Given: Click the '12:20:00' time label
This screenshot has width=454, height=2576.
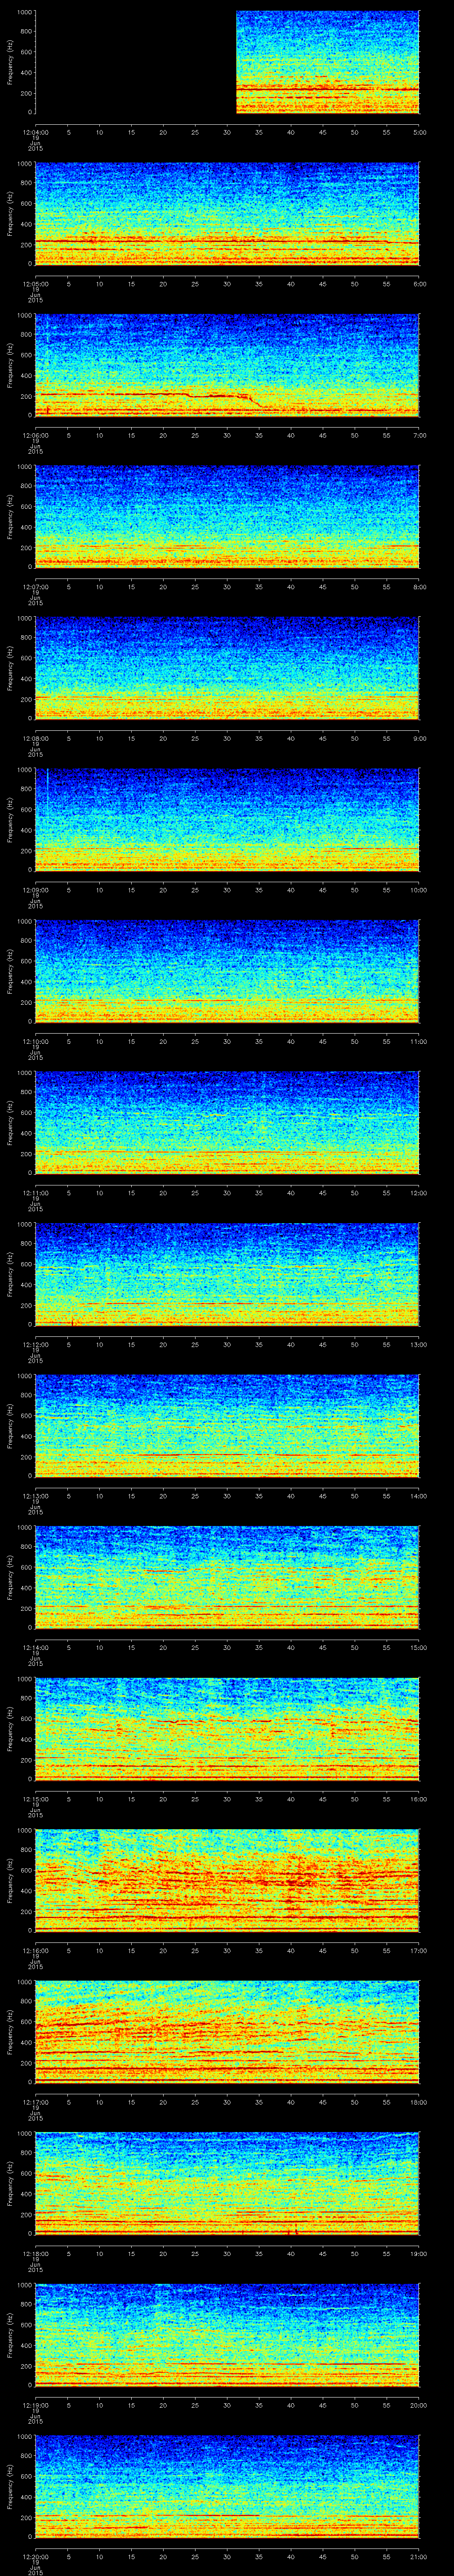Looking at the screenshot, I should [x=36, y=2556].
